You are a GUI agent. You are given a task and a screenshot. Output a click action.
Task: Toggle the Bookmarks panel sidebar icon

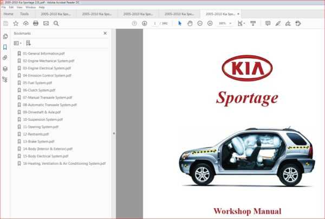click(x=5, y=47)
